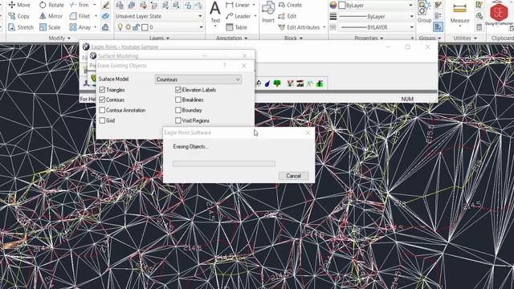Select the Stretch tool

(x=21, y=27)
